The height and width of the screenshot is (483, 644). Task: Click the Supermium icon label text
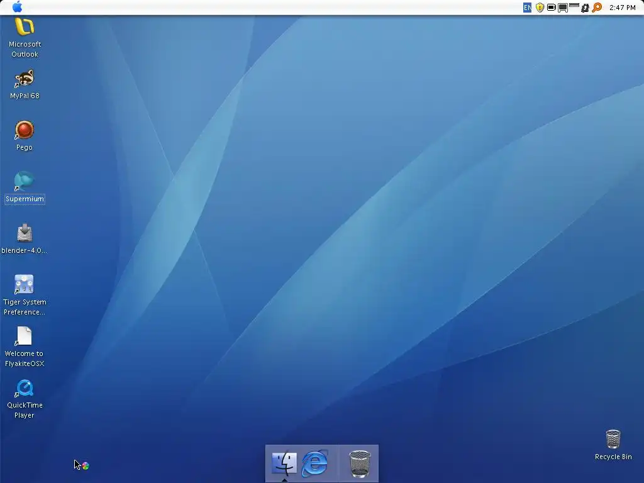[25, 199]
